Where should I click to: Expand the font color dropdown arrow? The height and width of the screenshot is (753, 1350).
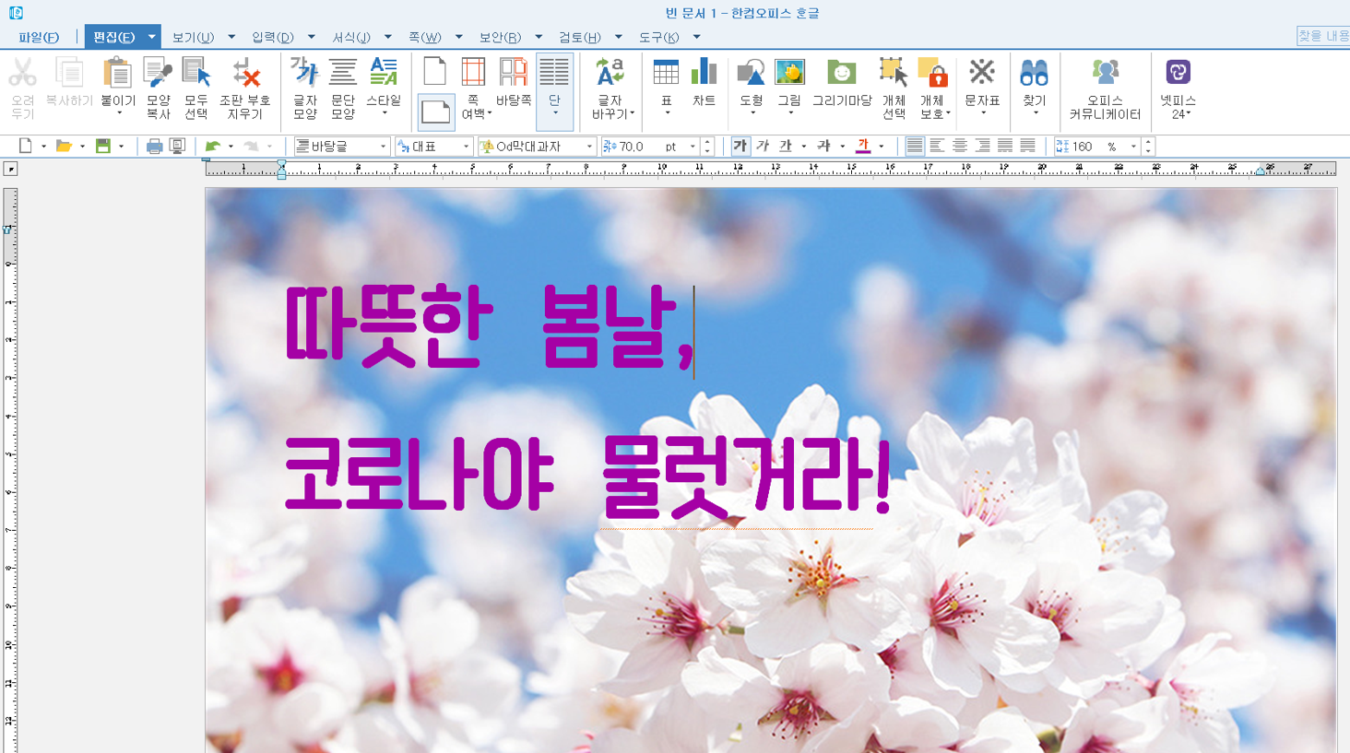(882, 147)
